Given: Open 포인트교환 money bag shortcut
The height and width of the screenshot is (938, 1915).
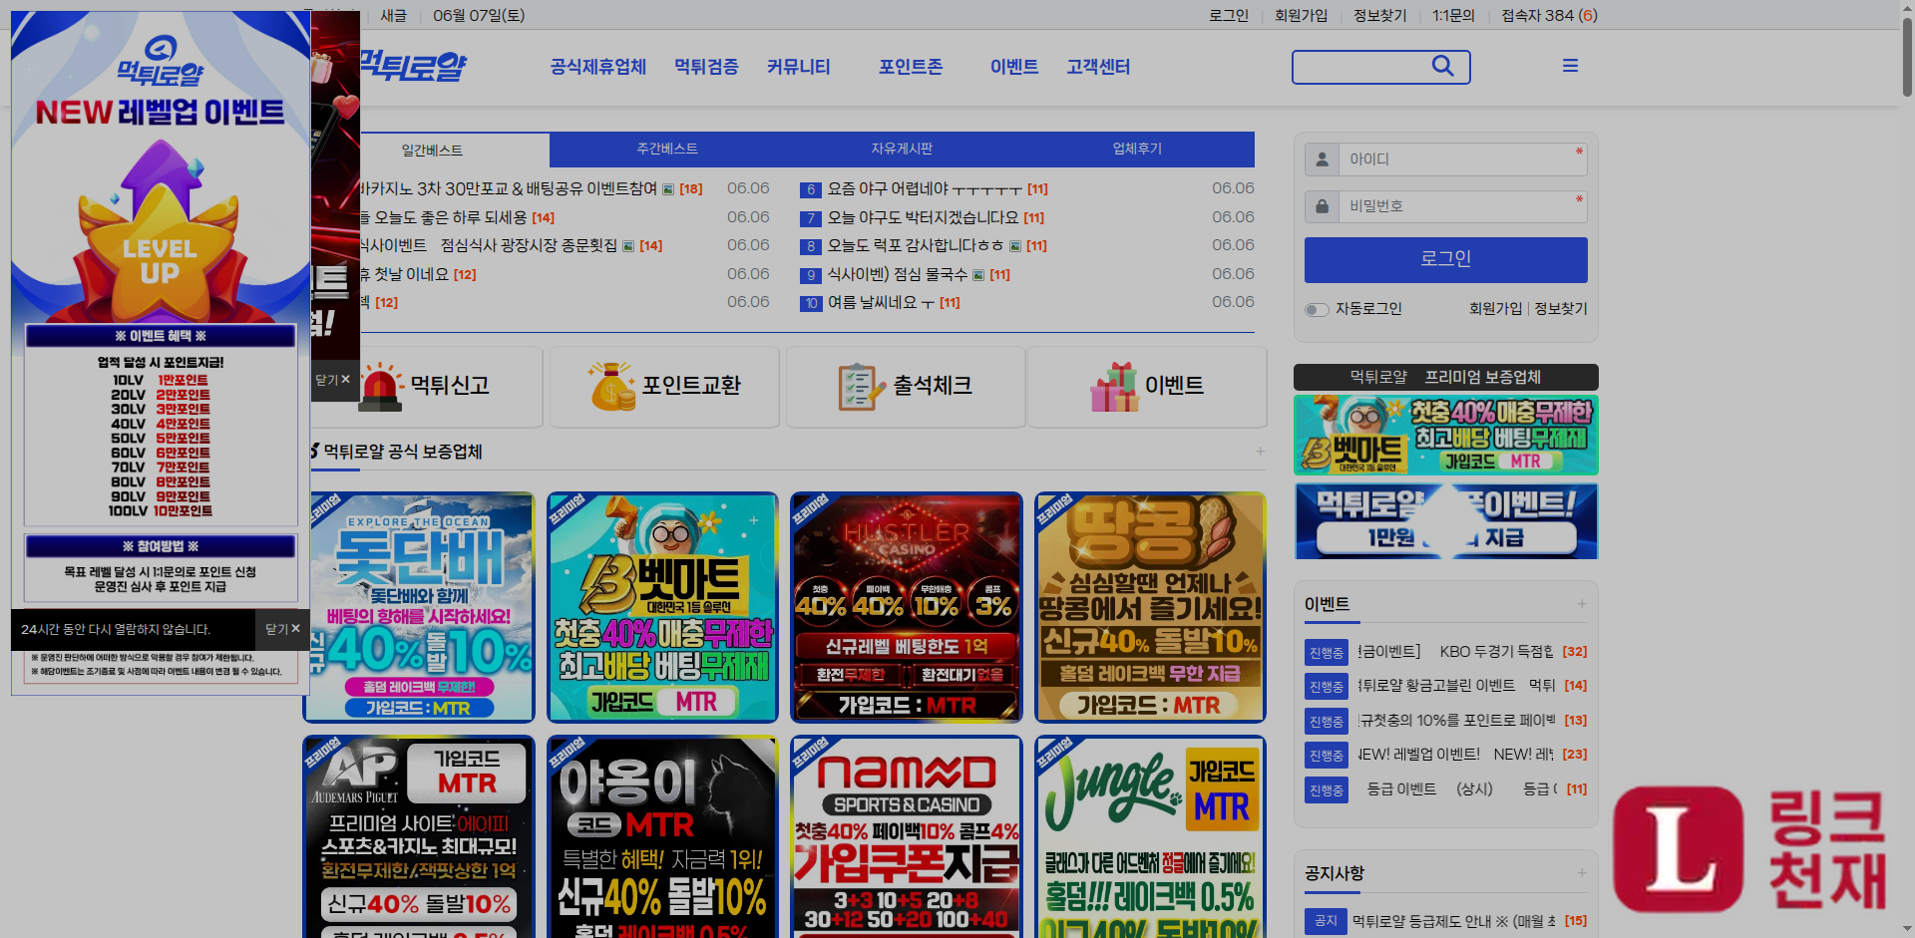Looking at the screenshot, I should pyautogui.click(x=664, y=387).
